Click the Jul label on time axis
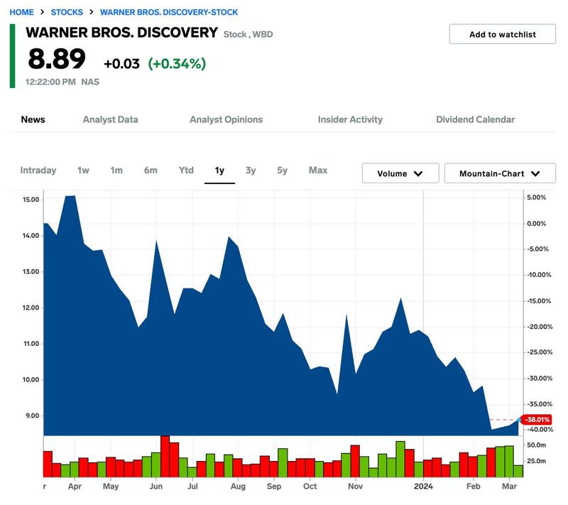Viewport: 568px width, 505px height. click(192, 487)
